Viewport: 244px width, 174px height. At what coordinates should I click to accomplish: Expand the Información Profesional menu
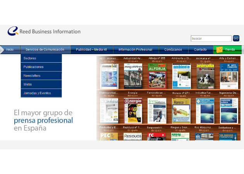click(136, 49)
